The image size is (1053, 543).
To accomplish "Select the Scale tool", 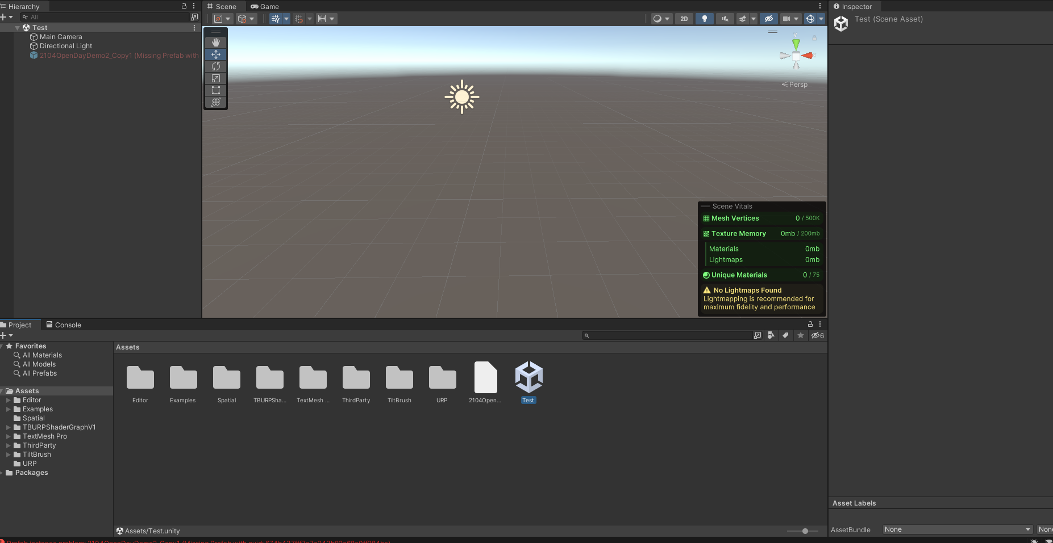I will click(215, 78).
